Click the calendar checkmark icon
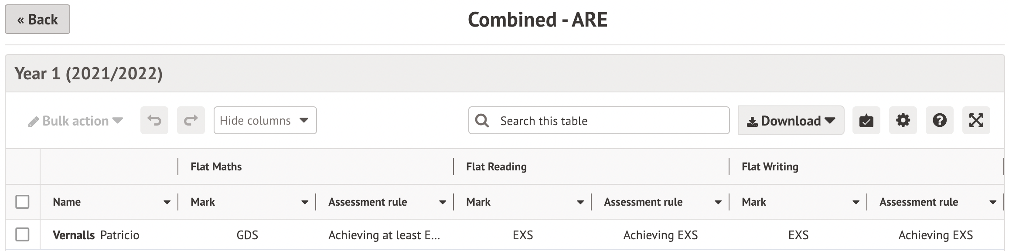This screenshot has width=1009, height=251. [866, 120]
